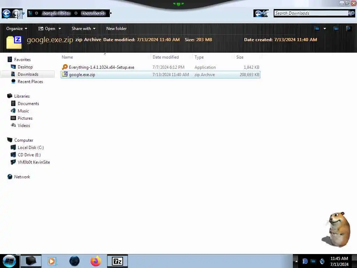Open the Documents library
Viewport: 357px width, 268px height.
28,103
